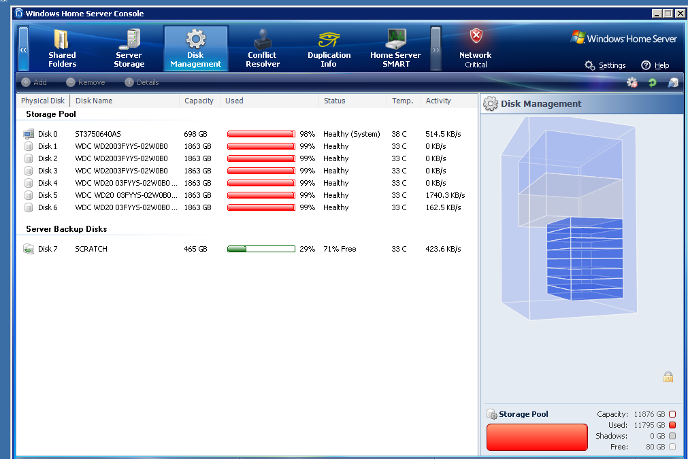Click the house icon in the title bar
The image size is (688, 459).
(x=19, y=13)
